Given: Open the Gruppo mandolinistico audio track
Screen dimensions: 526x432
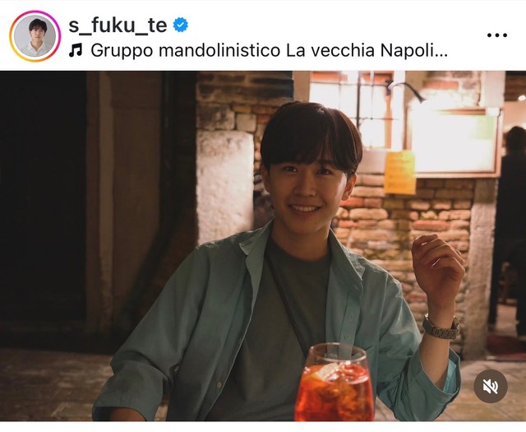Looking at the screenshot, I should tap(269, 51).
